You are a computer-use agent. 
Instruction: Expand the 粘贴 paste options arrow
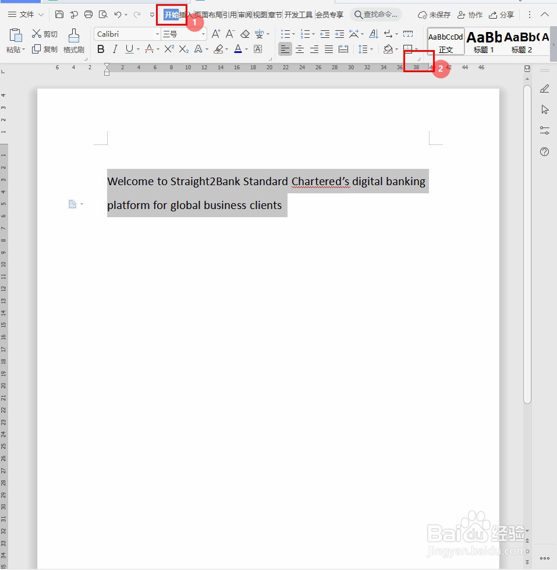point(24,49)
